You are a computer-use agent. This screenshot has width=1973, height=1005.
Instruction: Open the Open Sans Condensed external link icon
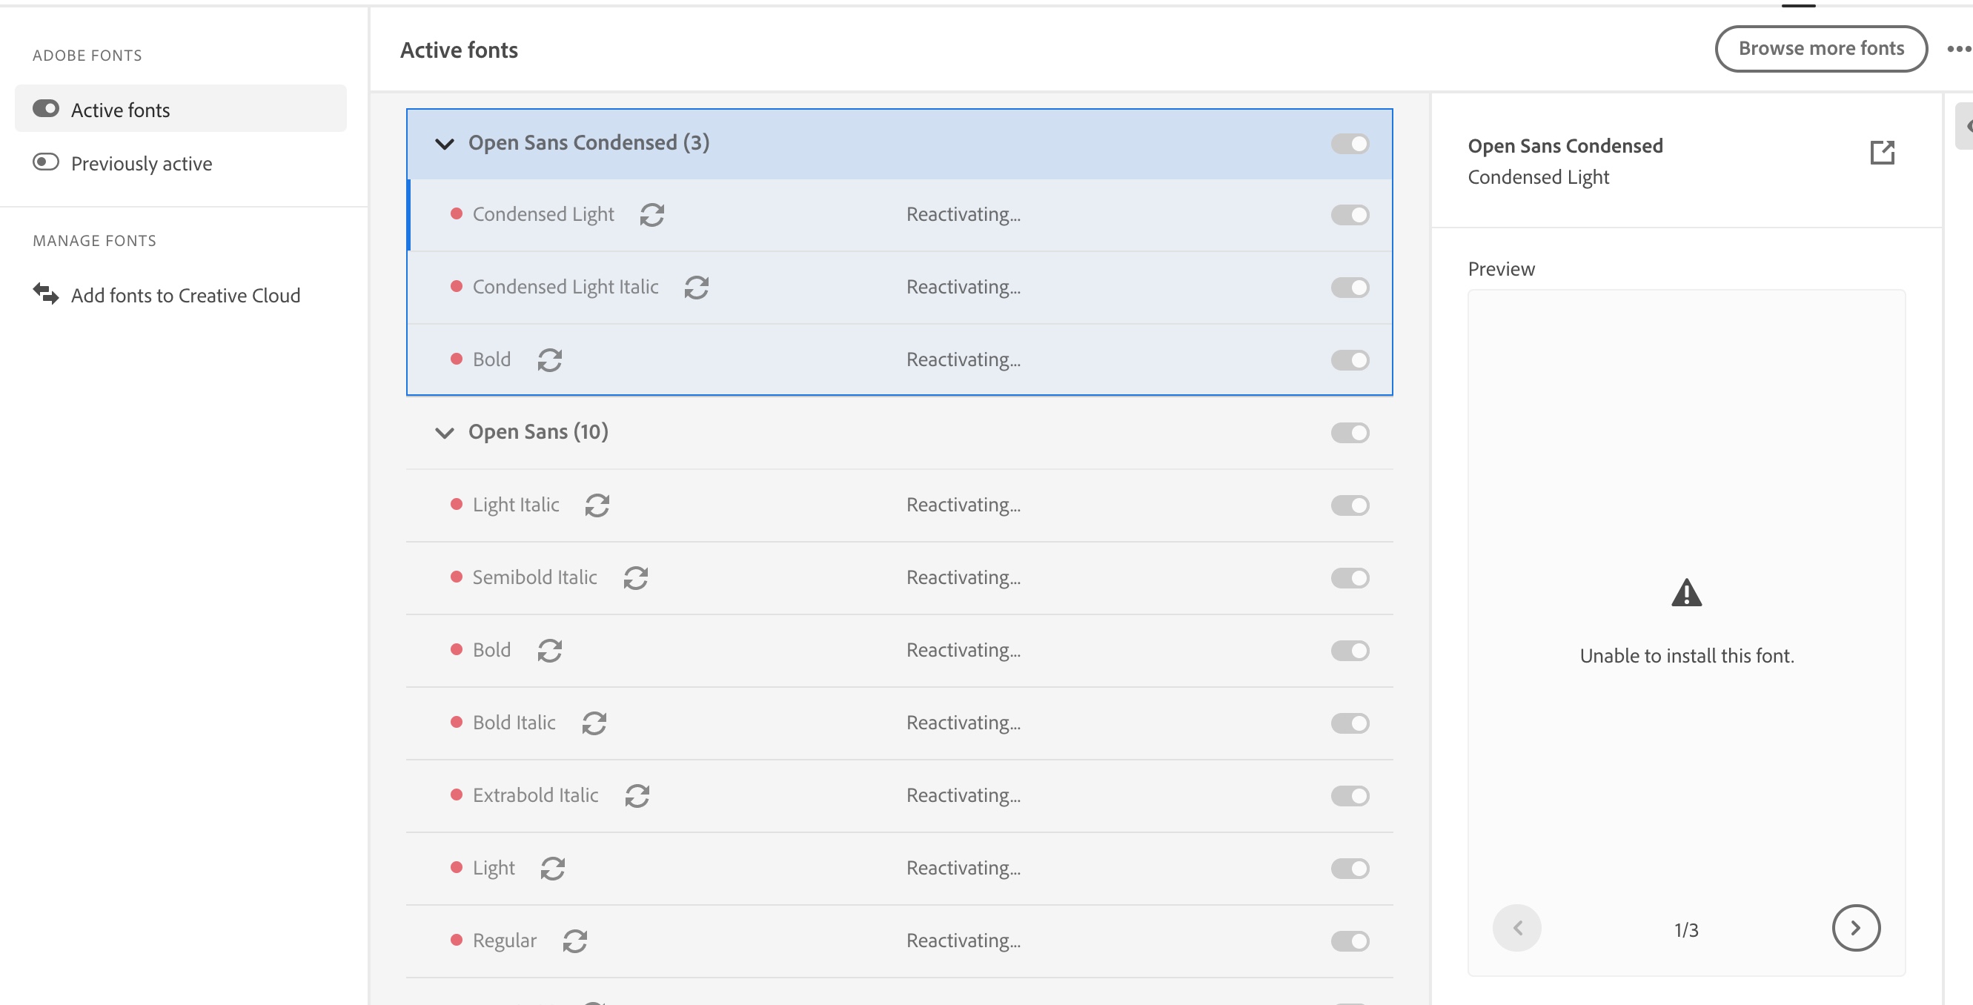pyautogui.click(x=1884, y=153)
